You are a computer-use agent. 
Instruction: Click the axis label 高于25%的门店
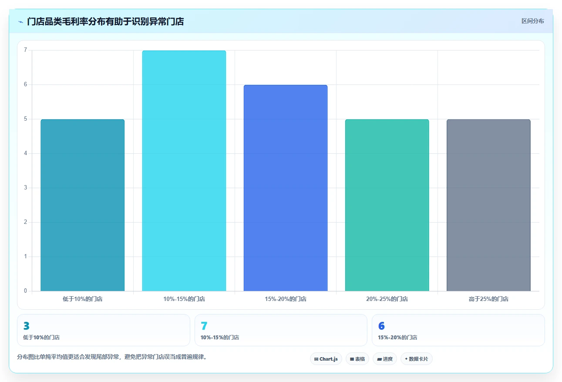point(488,299)
